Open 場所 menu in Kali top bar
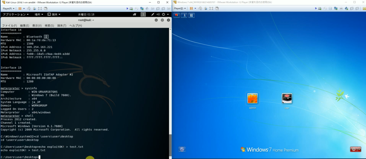This screenshot has width=366, height=159. tap(39, 15)
